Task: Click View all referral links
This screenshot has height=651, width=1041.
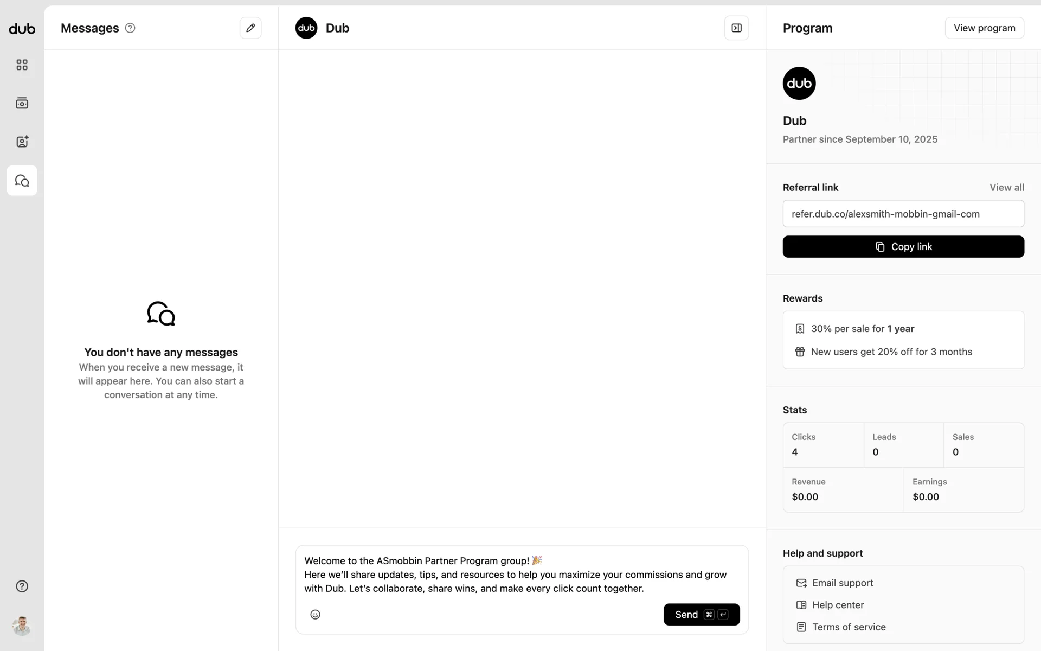Action: (1006, 187)
